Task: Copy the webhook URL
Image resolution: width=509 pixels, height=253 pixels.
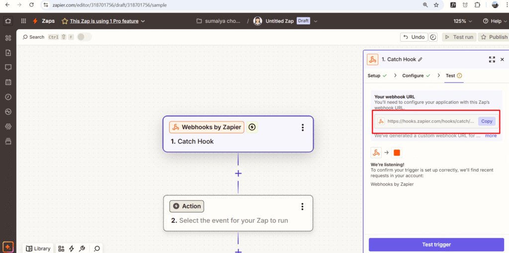Action: point(487,121)
